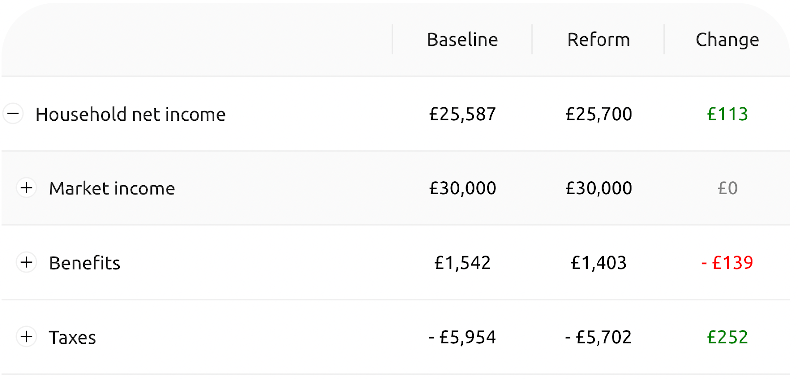Click the £1,403 reform benefits value
The height and width of the screenshot is (379, 798).
point(598,263)
